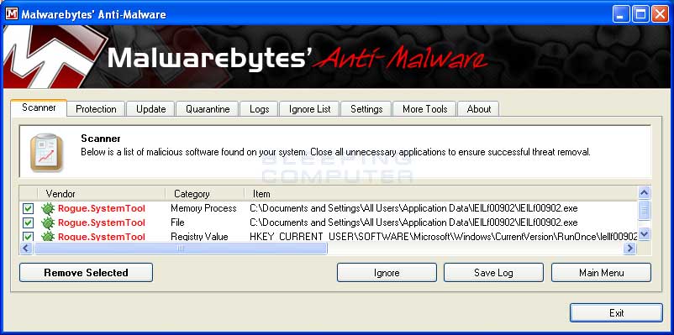Screen dimensions: 674x335
Task: Click the vertical scrollbar thumb
Action: pyautogui.click(x=644, y=210)
